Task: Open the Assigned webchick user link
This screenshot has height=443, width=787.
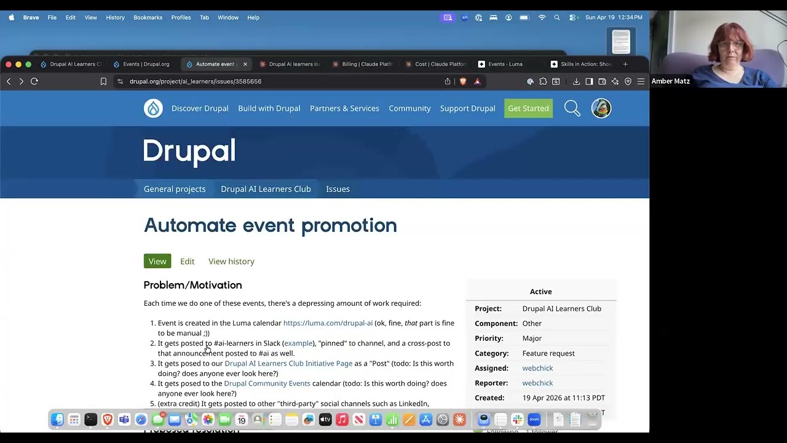Action: 537,368
